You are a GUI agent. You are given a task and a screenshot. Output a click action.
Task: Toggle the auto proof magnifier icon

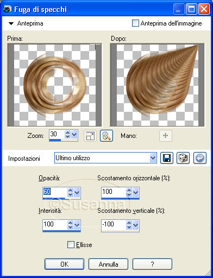(x=106, y=136)
